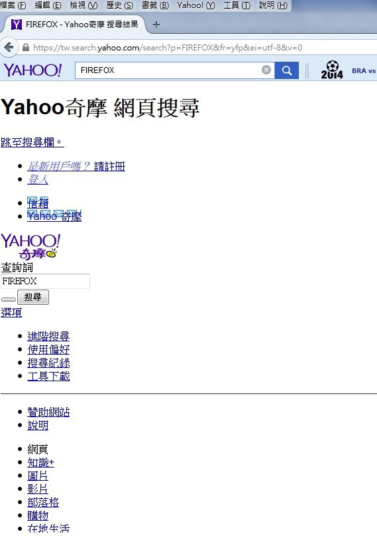Click the URL address bar
377x536 pixels.
[197, 48]
